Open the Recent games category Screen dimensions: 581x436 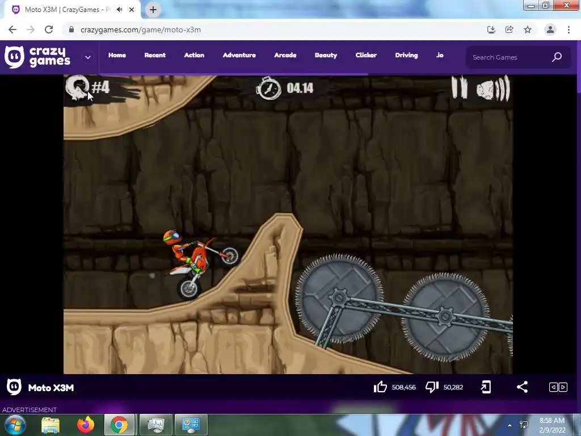(155, 55)
